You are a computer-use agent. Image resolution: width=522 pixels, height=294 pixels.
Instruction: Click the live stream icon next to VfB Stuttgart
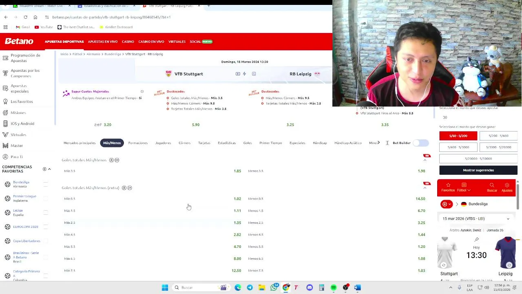click(x=238, y=74)
